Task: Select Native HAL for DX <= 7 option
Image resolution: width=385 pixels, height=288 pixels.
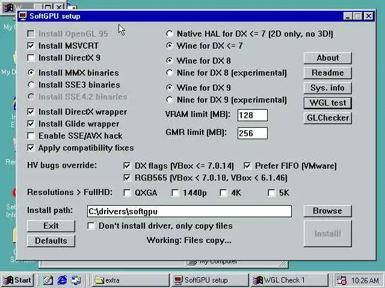Action: tap(170, 34)
